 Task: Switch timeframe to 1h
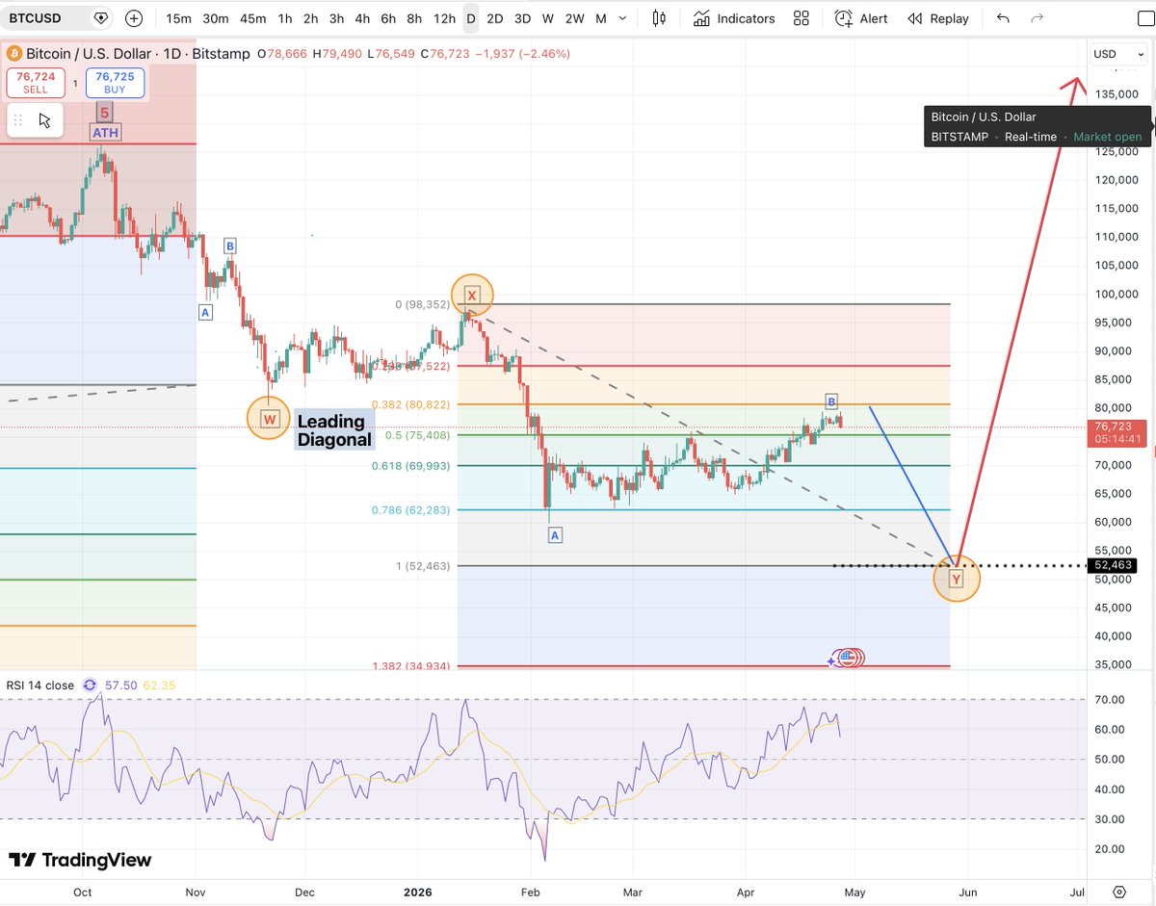click(x=283, y=18)
